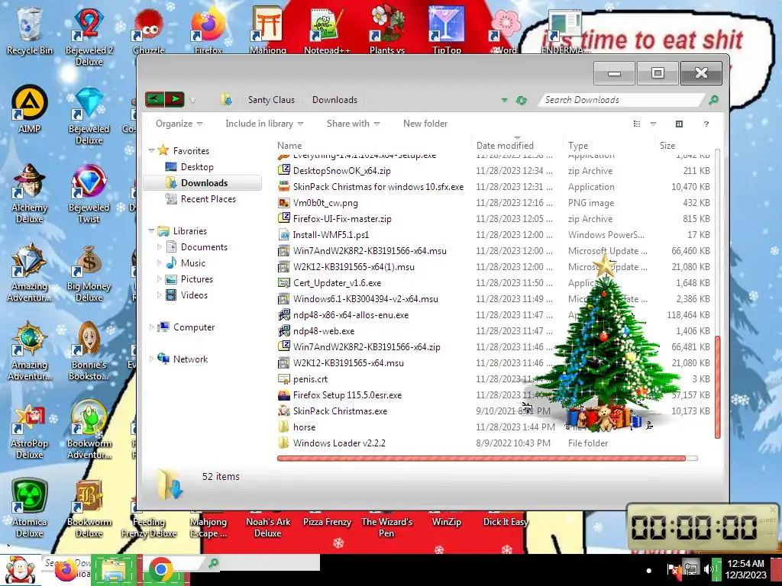Click the Back navigation arrow in Explorer
The height and width of the screenshot is (586, 782).
[154, 99]
